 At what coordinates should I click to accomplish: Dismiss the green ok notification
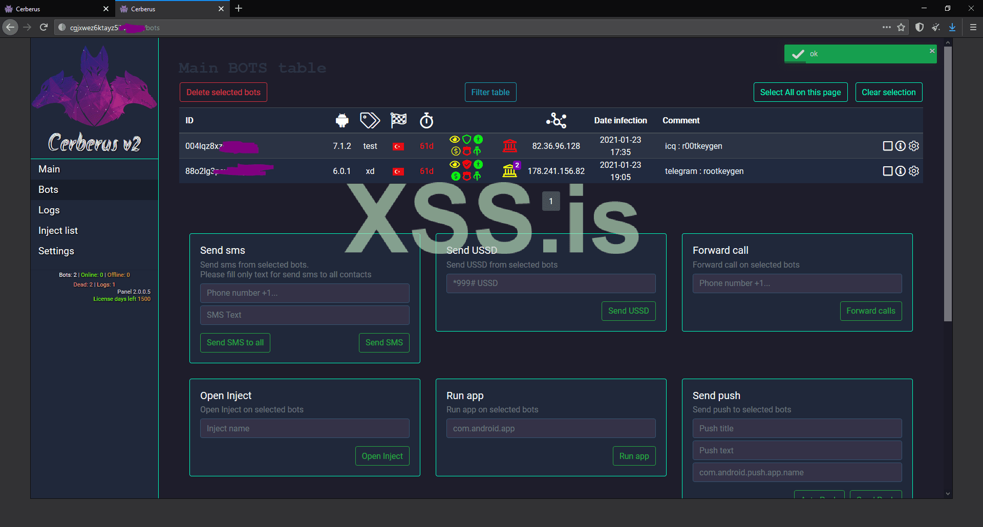(x=932, y=51)
